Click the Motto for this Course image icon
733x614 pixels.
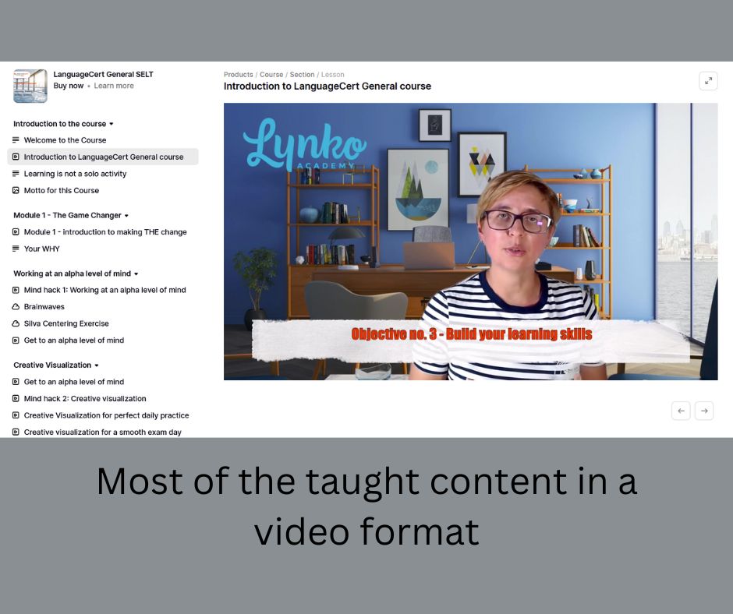coord(16,190)
